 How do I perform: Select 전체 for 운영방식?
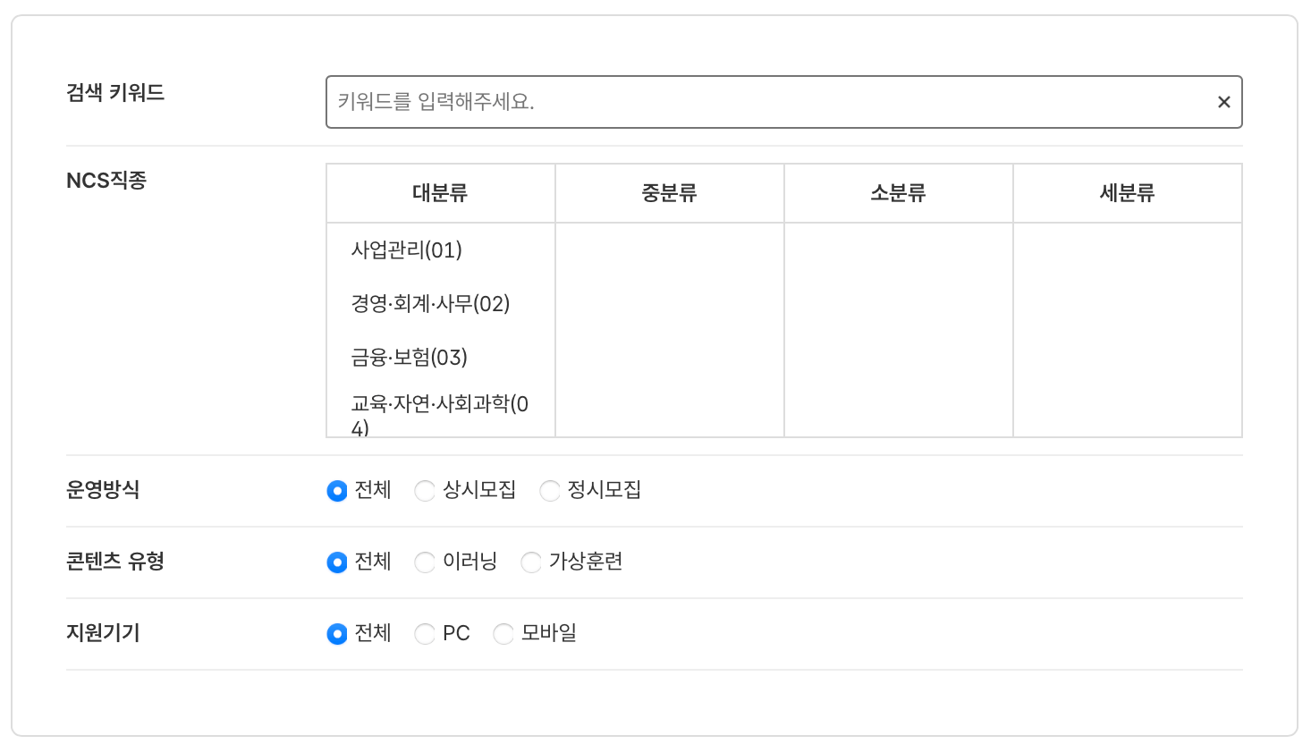click(x=337, y=490)
